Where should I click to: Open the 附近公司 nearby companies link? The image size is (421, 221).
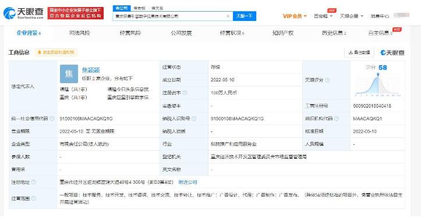pos(187,182)
